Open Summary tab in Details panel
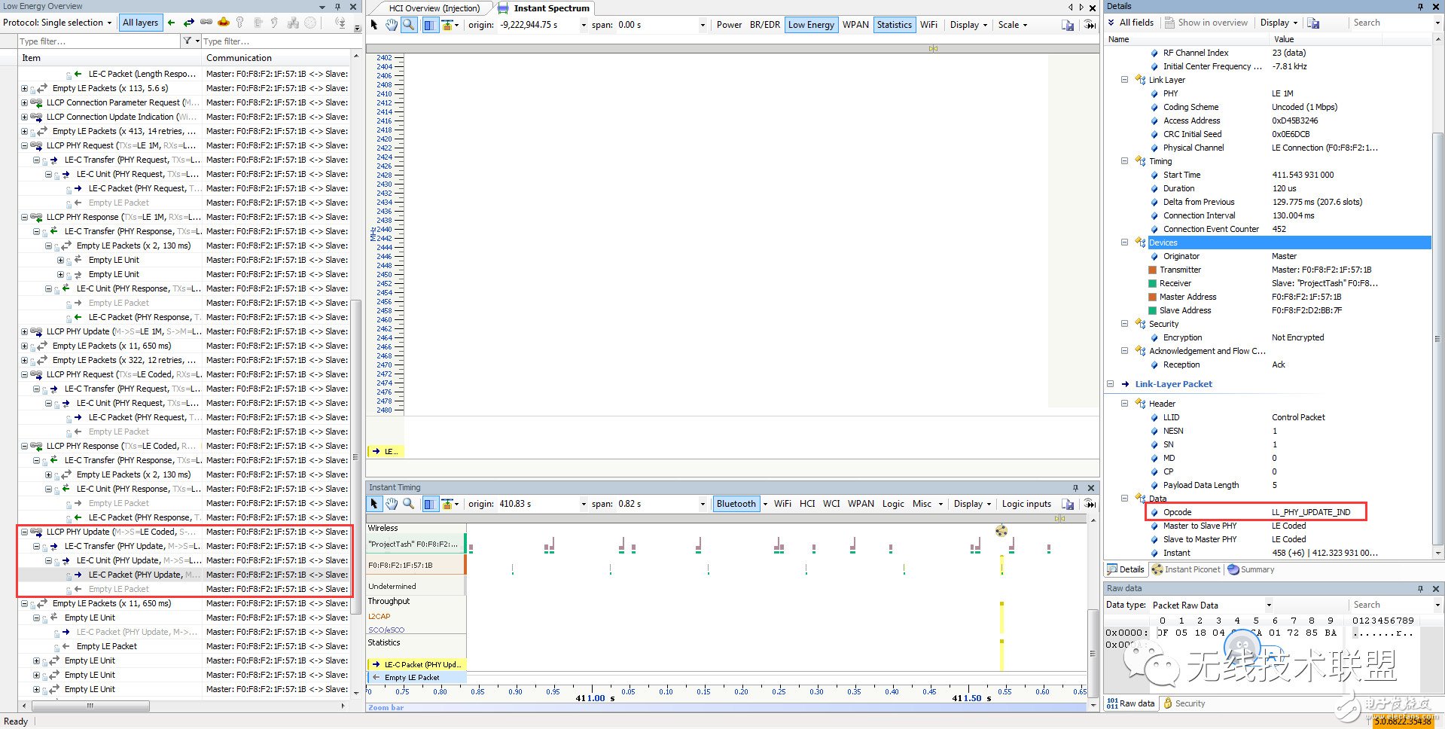The width and height of the screenshot is (1445, 729). tap(1251, 569)
